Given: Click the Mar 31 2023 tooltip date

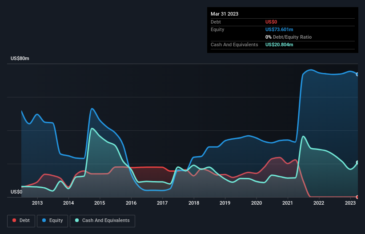Looking at the screenshot, I should (225, 14).
